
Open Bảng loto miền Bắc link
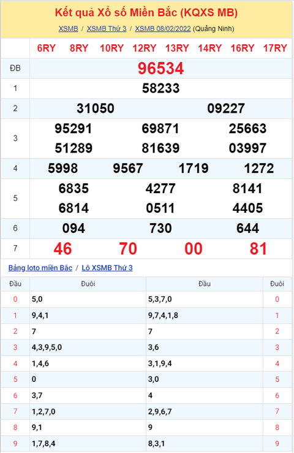(x=40, y=268)
